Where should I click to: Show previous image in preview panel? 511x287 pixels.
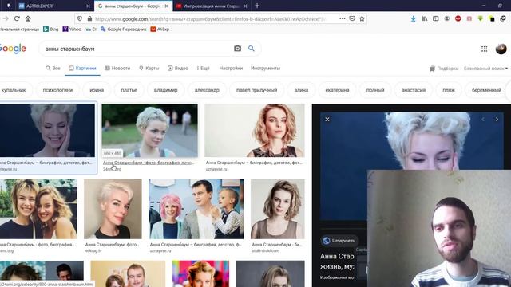point(483,120)
